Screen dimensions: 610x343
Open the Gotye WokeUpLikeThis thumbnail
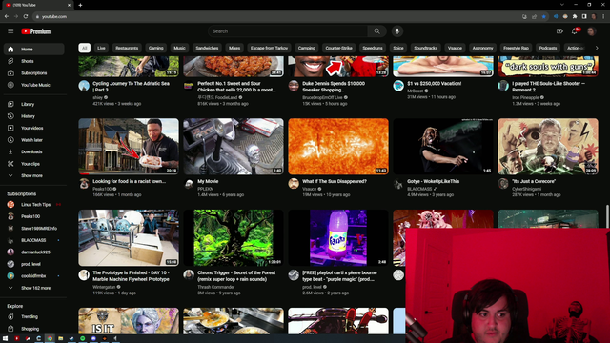tap(442, 146)
